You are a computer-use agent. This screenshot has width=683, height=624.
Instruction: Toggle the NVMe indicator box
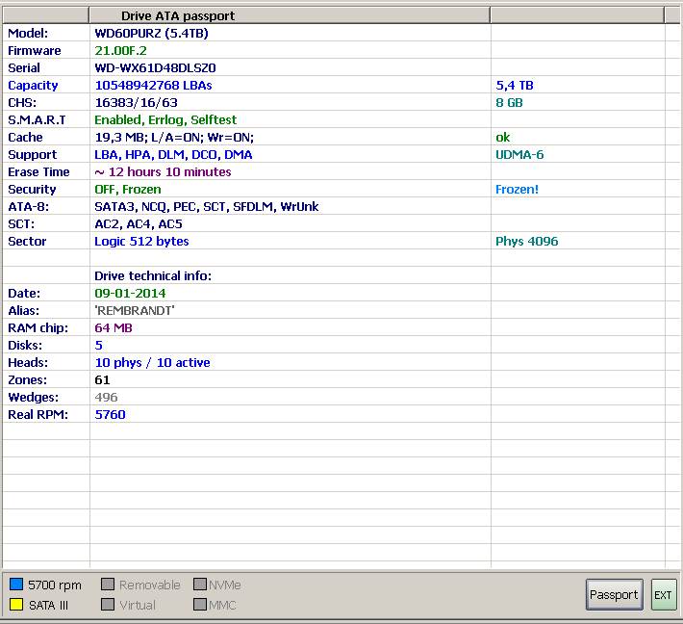(x=200, y=585)
